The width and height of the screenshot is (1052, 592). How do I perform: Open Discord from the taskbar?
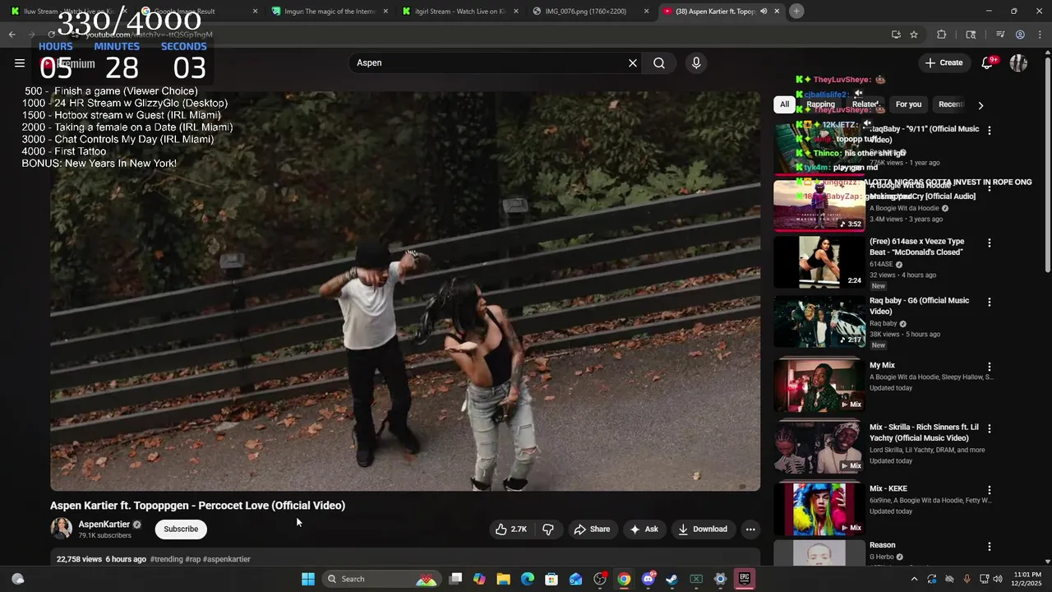(648, 579)
